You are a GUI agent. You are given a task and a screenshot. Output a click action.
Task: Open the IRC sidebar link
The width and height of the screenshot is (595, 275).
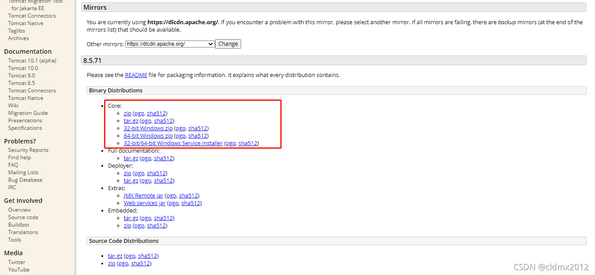[12, 187]
